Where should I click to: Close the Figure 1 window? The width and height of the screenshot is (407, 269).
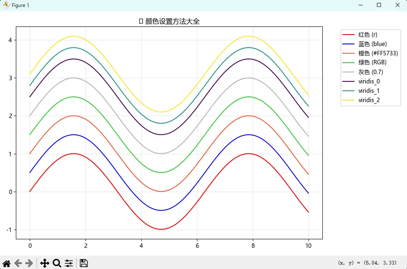(x=397, y=5)
